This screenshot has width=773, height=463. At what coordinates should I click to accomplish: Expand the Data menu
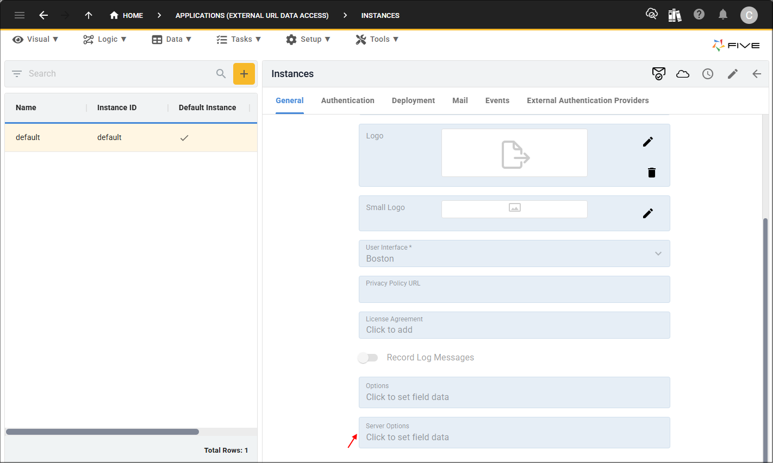pos(172,39)
